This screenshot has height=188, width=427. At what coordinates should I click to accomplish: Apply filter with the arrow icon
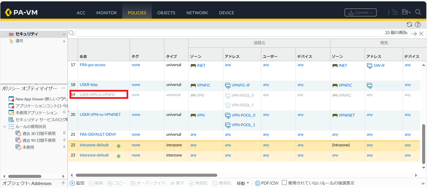414,34
